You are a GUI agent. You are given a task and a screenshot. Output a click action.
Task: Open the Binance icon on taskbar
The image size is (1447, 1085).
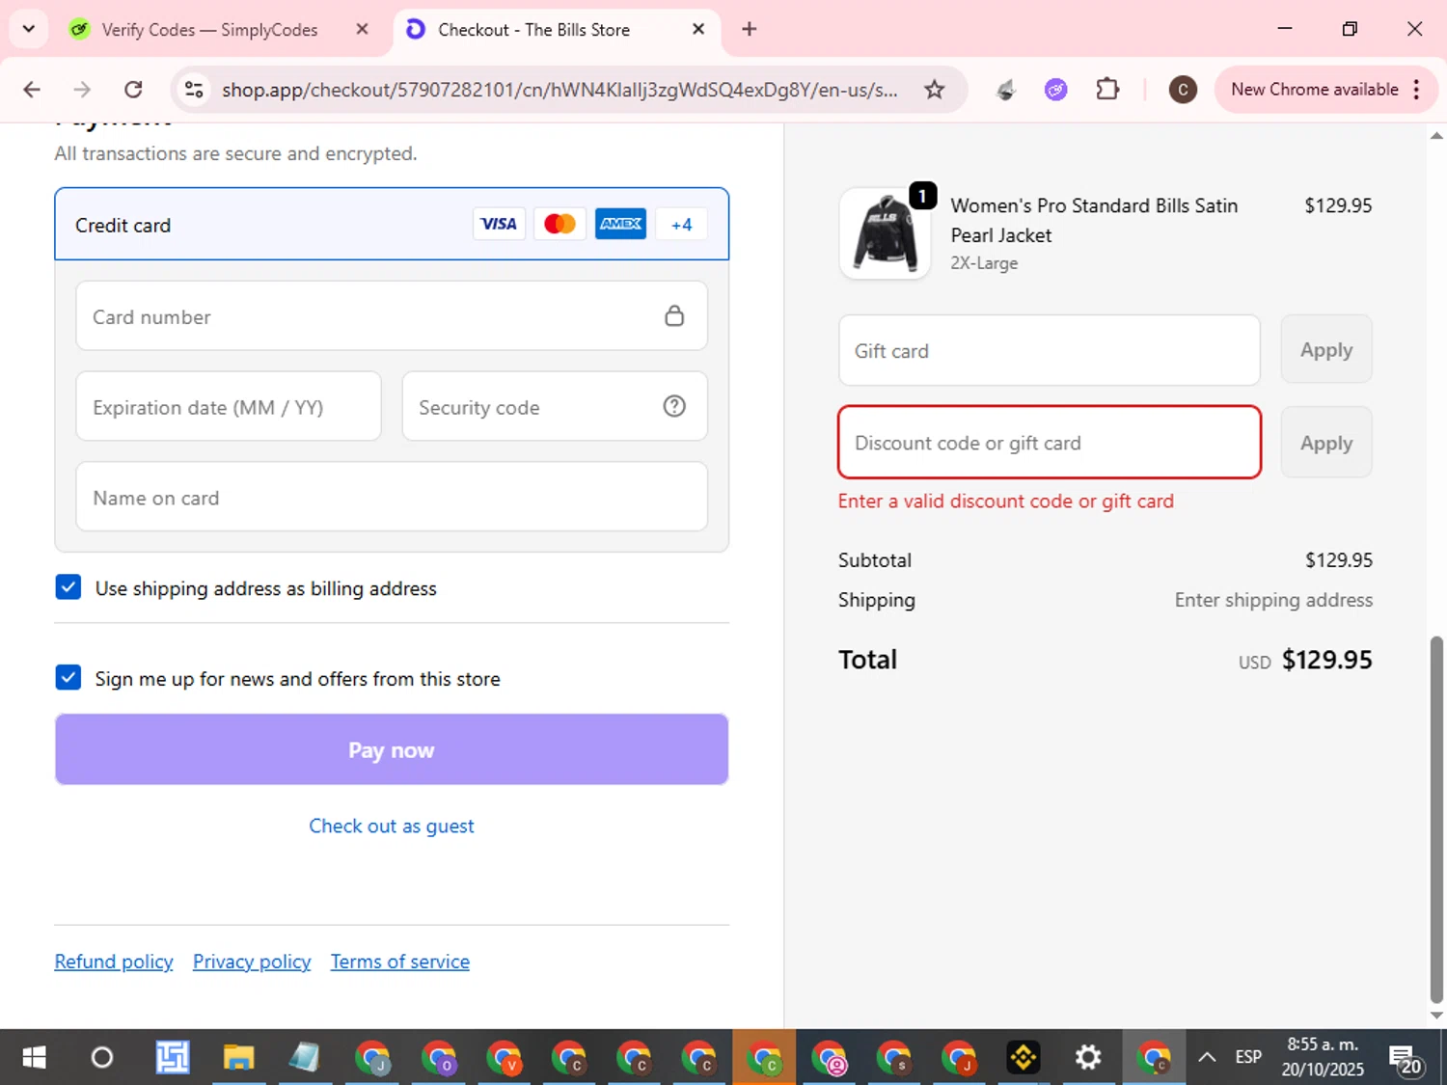(x=1023, y=1058)
